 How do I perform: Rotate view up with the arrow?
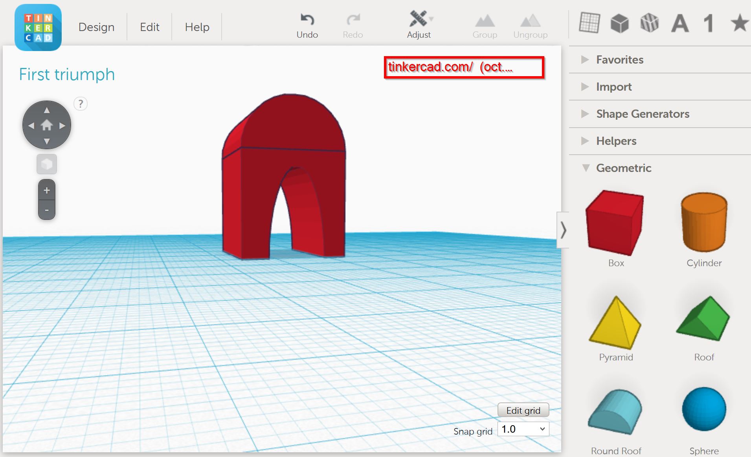click(x=47, y=110)
